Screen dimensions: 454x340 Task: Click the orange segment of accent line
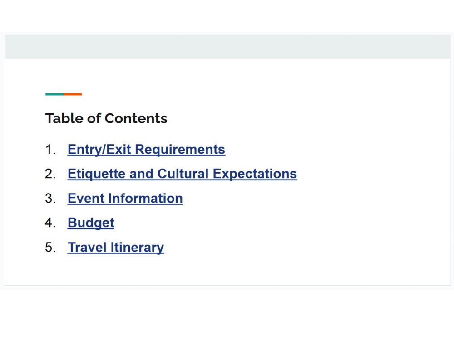point(73,94)
